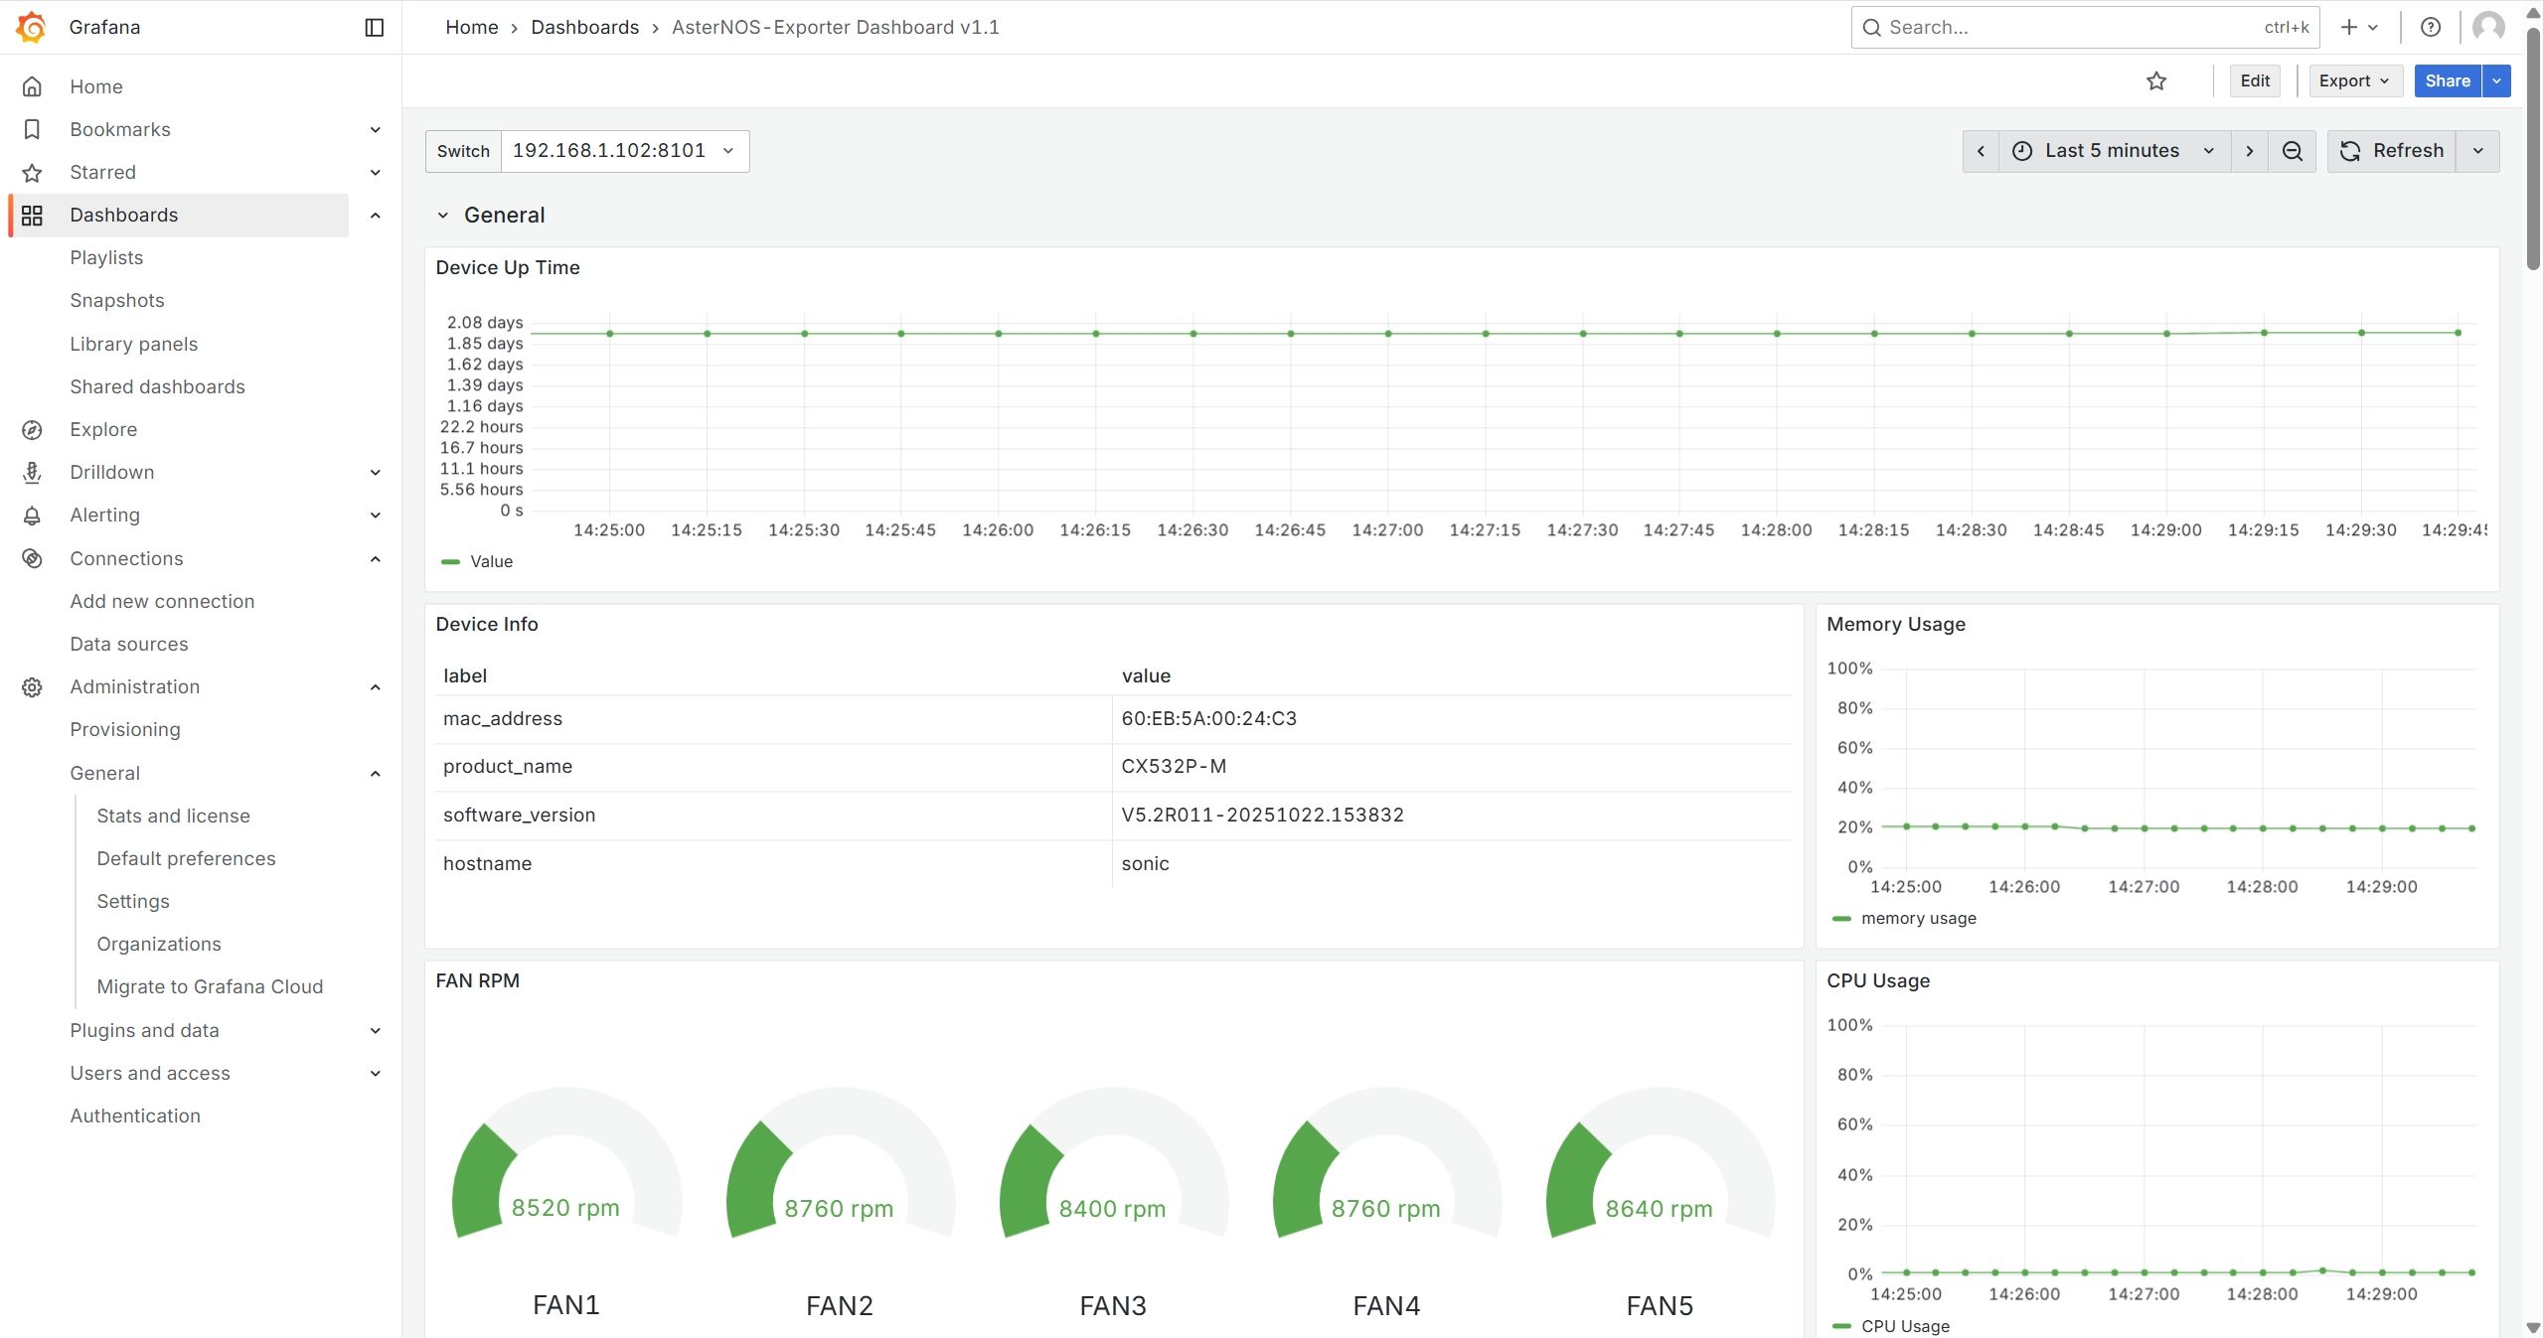Click into the top Search field
This screenshot has width=2543, height=1338.
2067,27
